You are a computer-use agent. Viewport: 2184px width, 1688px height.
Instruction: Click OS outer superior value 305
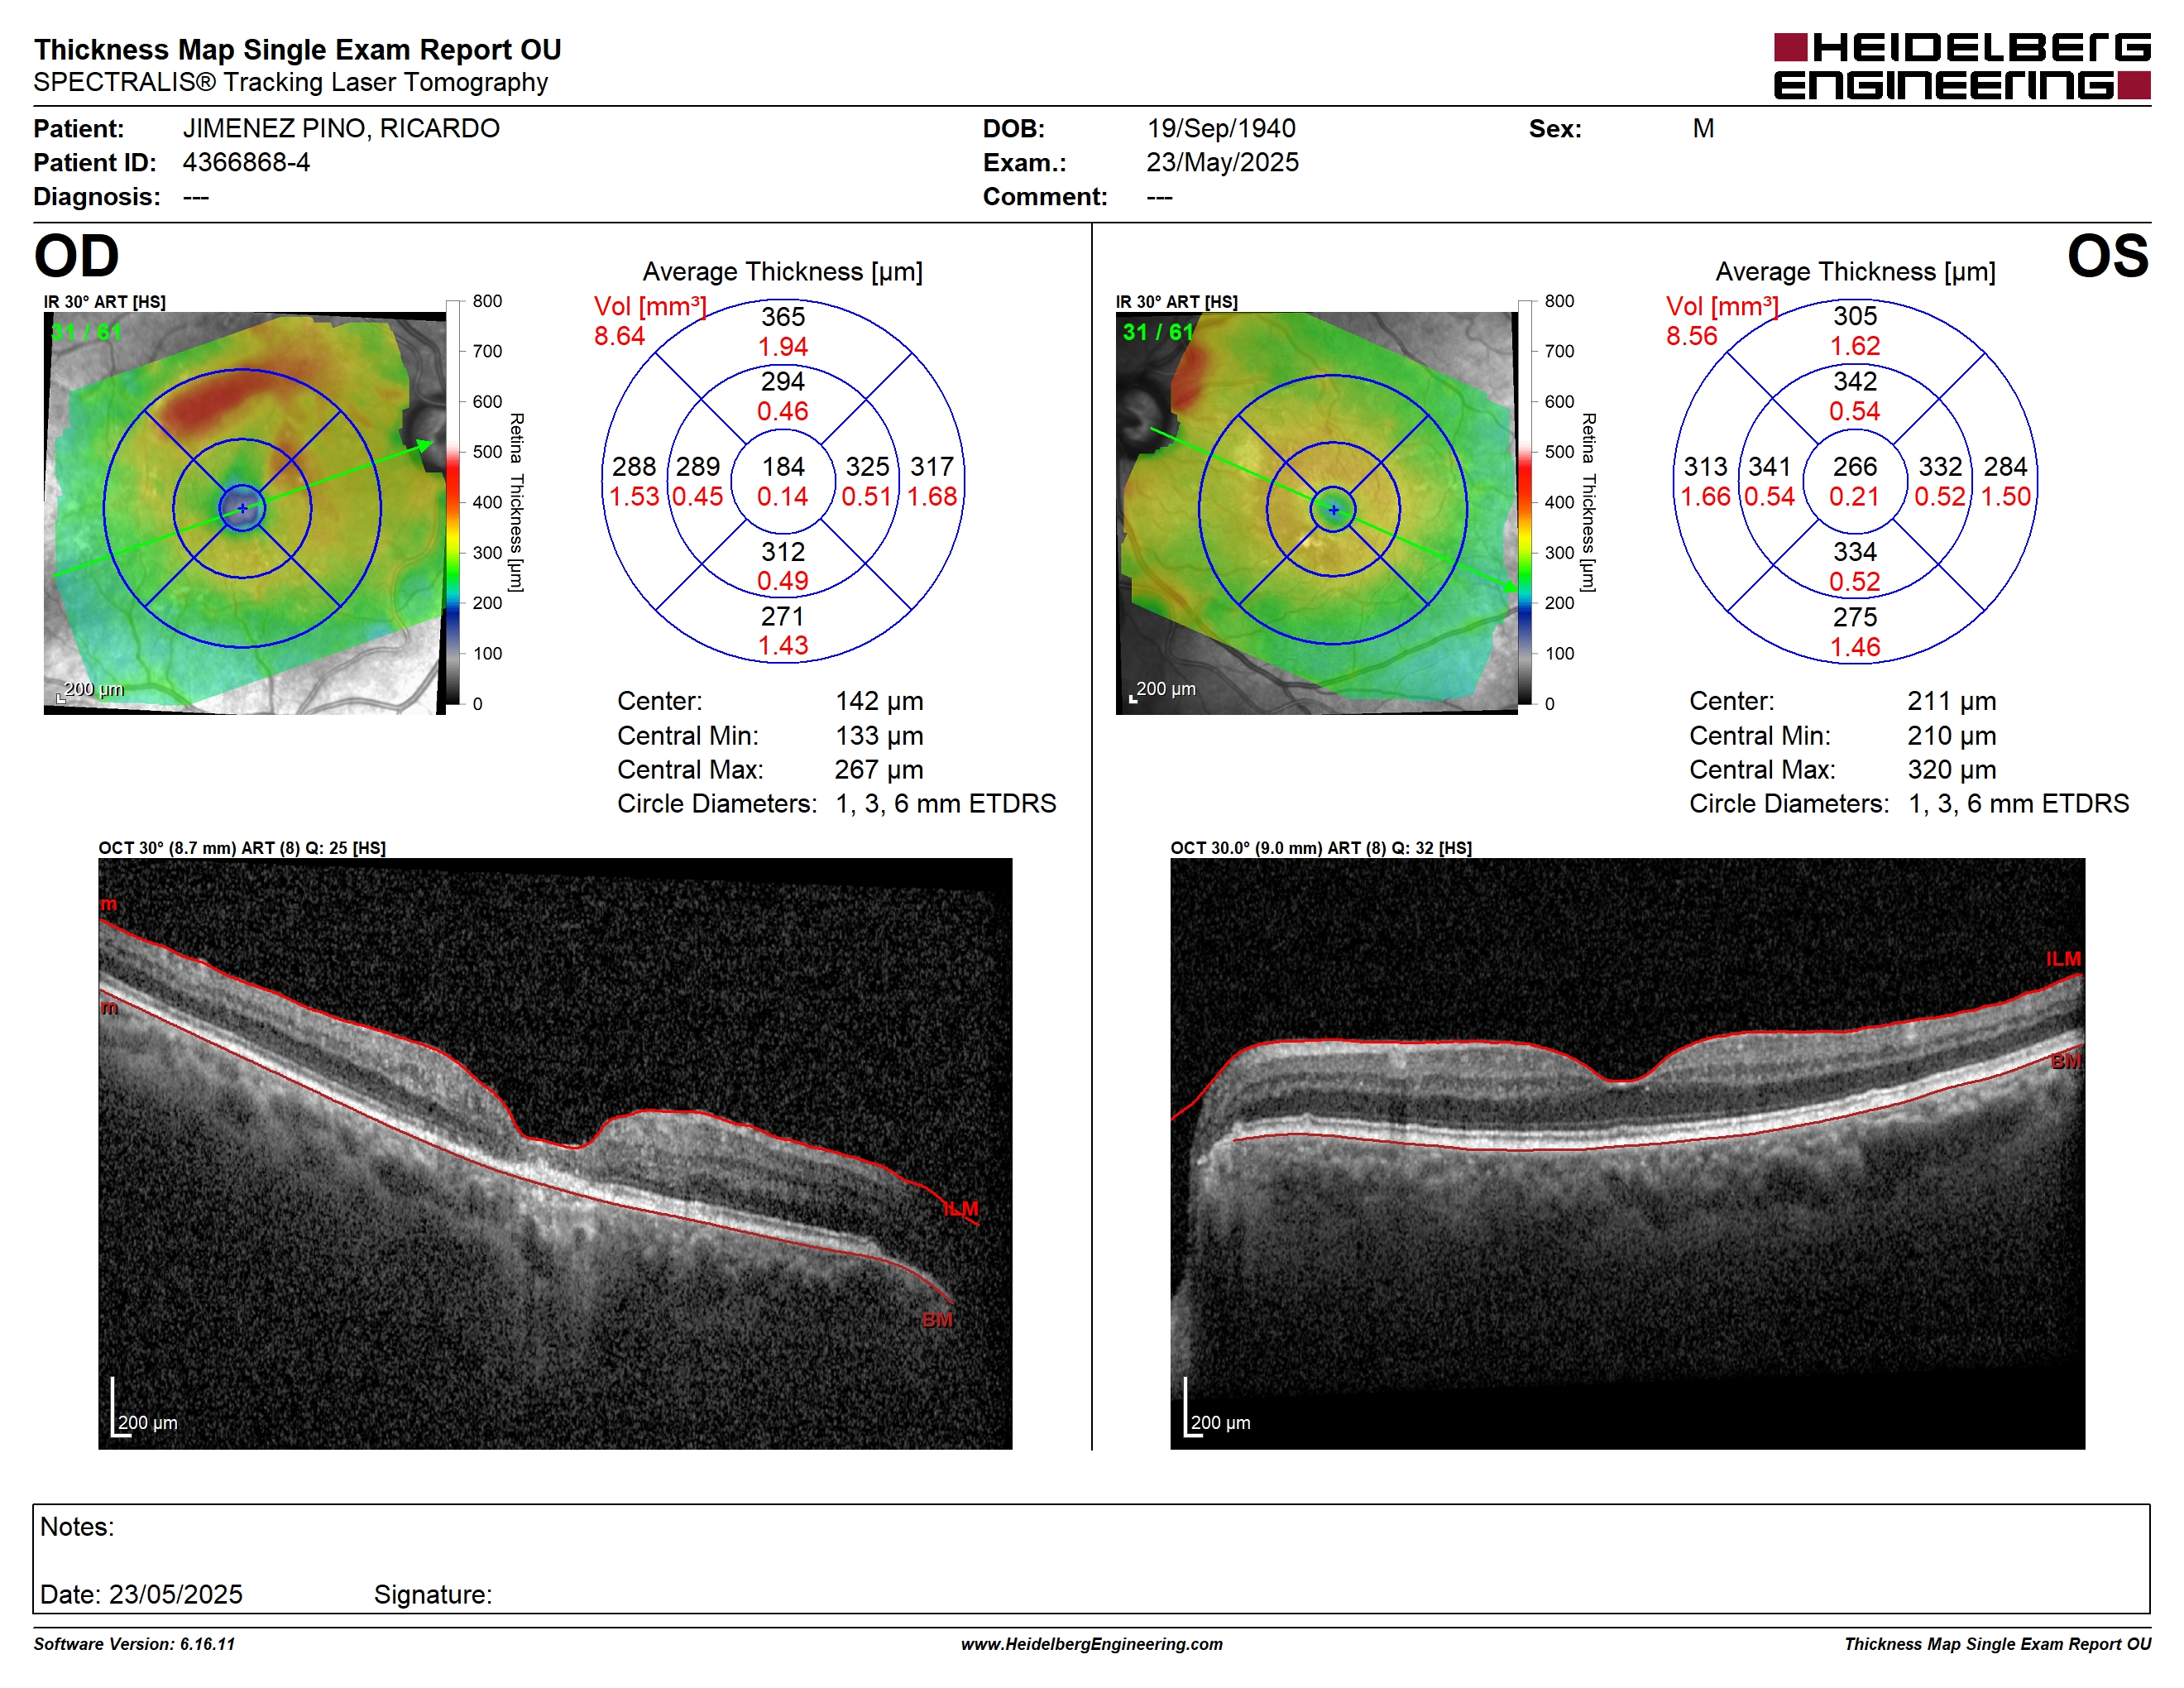tap(1855, 316)
